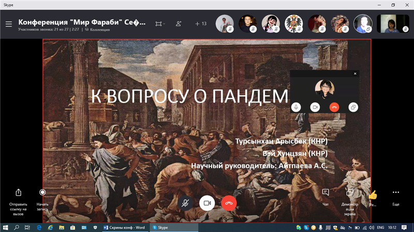Switch to Word document in taskbar
Viewport: 414px width, 232px height.
(x=125, y=227)
